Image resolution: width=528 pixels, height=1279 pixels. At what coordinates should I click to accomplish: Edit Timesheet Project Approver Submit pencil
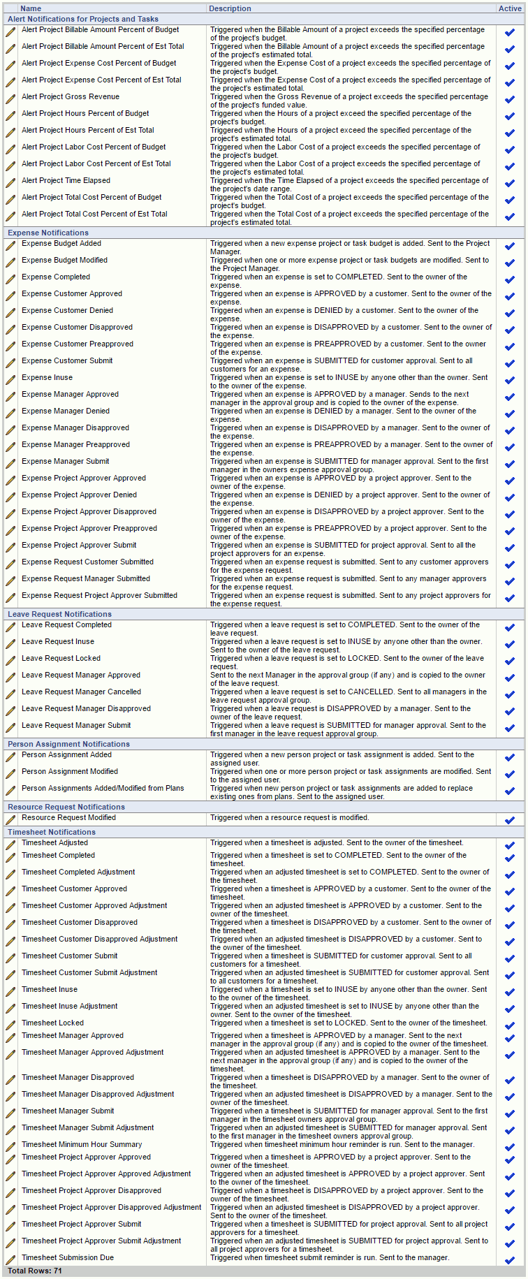[x=10, y=1227]
